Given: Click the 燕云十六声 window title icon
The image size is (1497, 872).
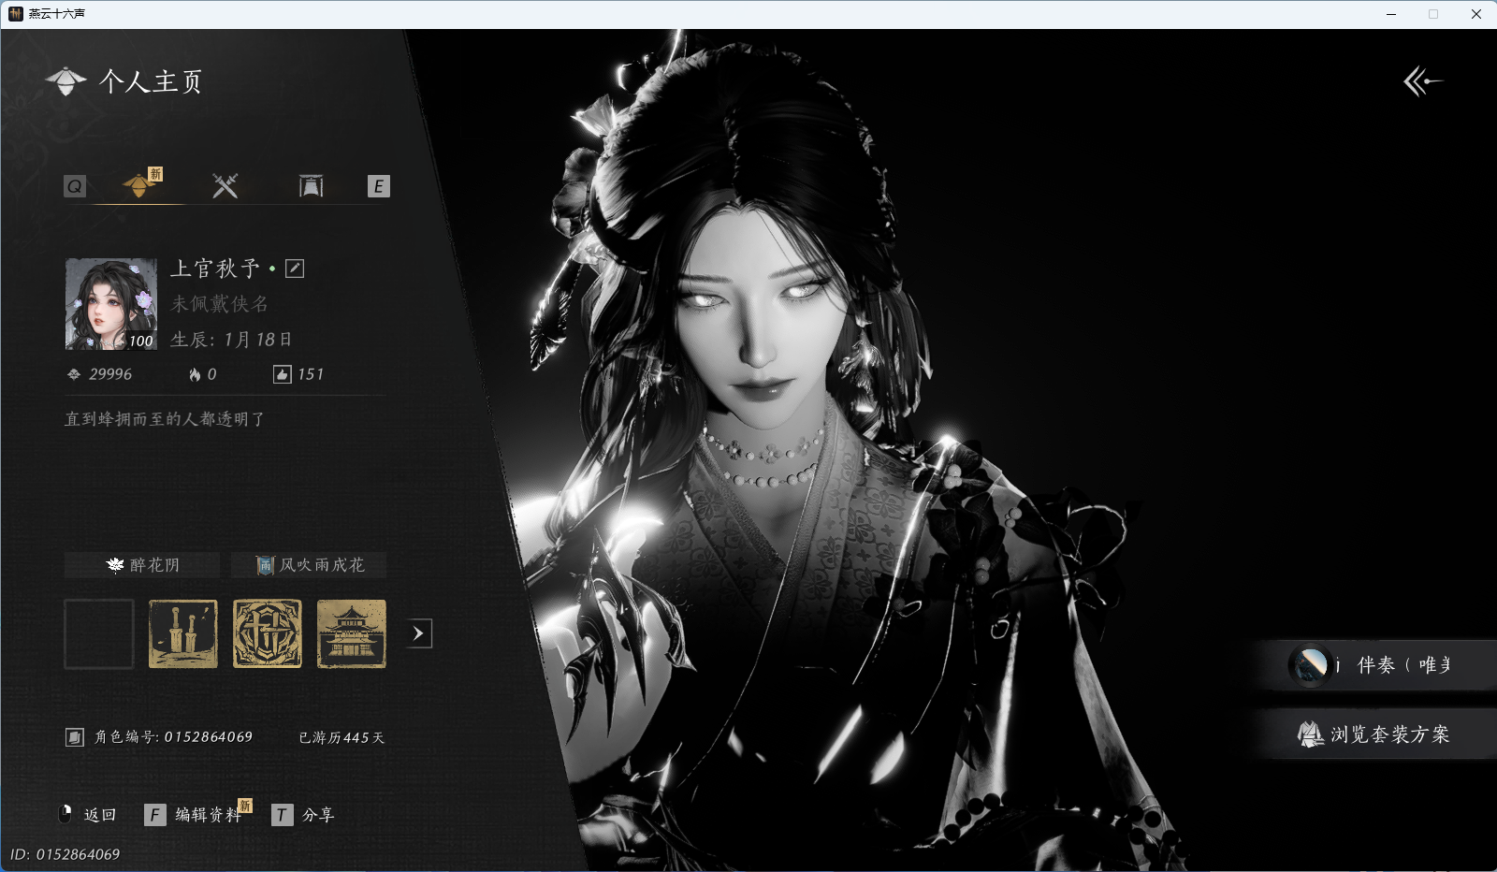Looking at the screenshot, I should click(16, 14).
